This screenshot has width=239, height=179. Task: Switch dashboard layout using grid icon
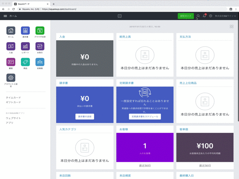tap(232, 26)
